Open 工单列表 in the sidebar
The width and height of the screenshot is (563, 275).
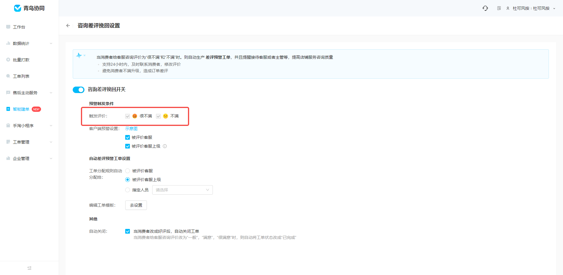[x=21, y=76]
